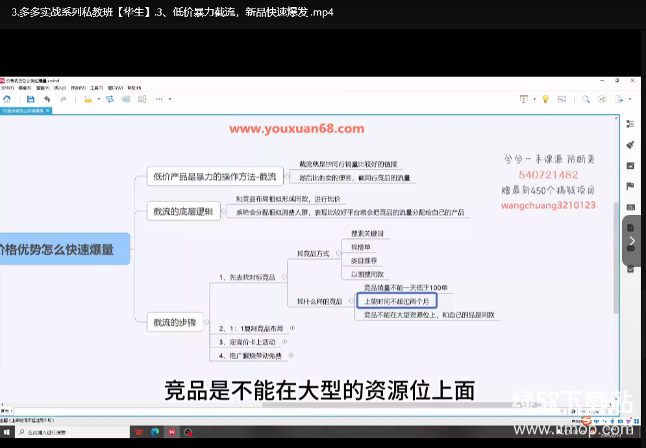Image resolution: width=646 pixels, height=448 pixels.
Task: Expand the '推广膜烧带动免费' branch toggle
Action: (x=291, y=355)
